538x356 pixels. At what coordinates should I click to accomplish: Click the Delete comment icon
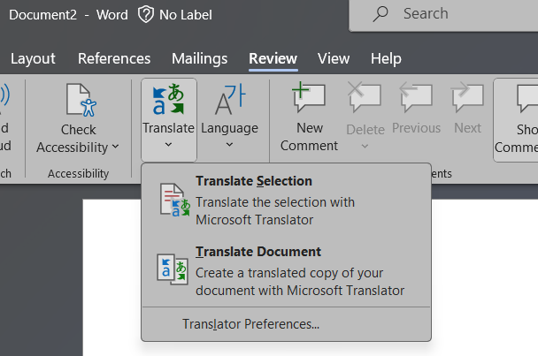(365, 98)
